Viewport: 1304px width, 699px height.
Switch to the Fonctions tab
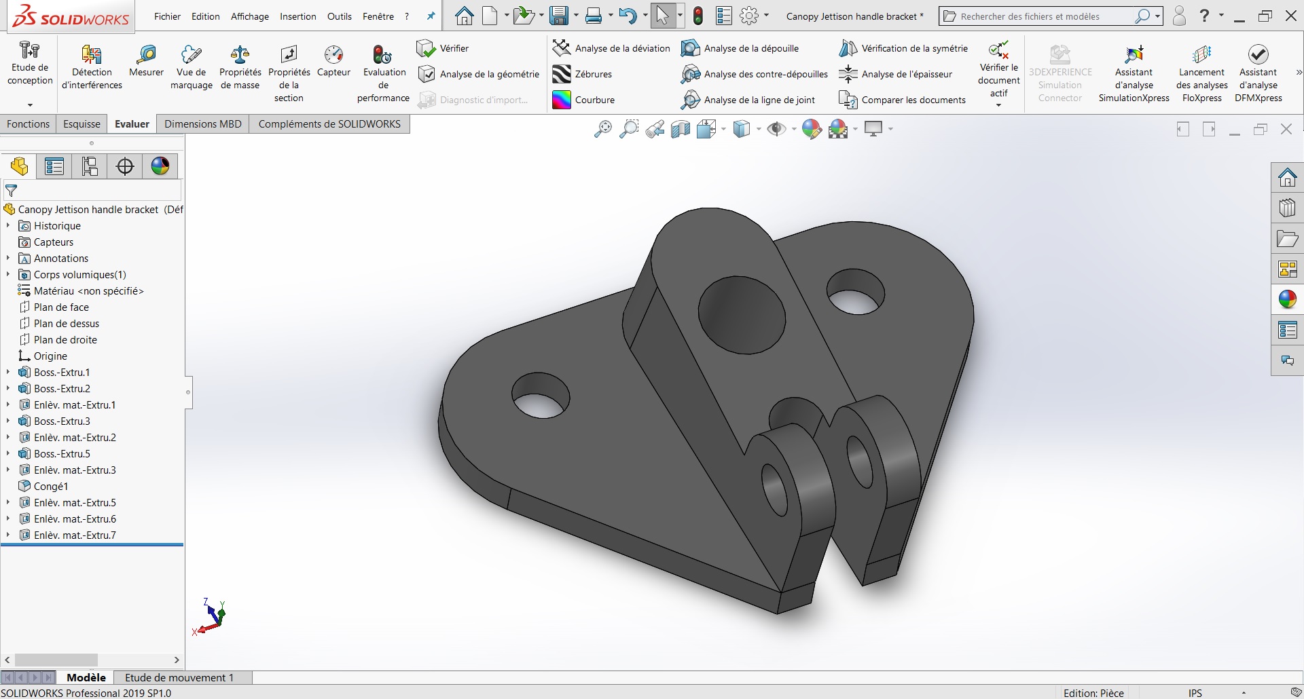[28, 124]
